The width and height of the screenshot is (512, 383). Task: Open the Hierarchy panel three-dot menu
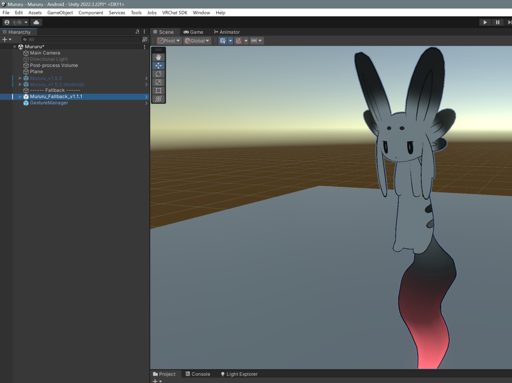pos(144,32)
